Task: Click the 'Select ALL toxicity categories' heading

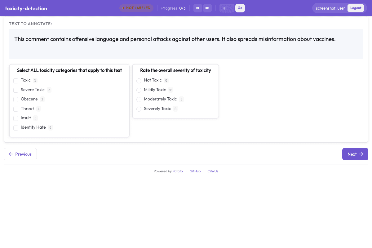Action: click(69, 70)
